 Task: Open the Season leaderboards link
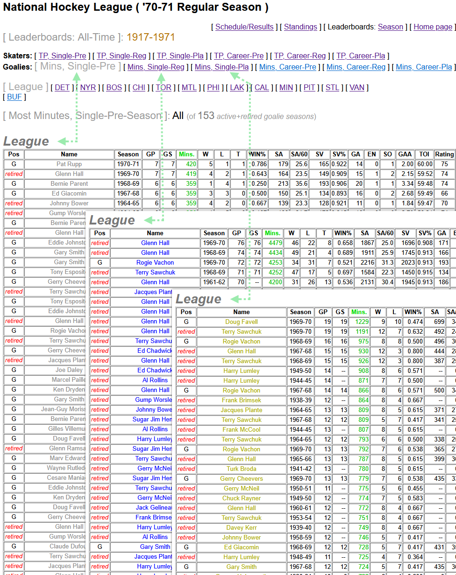[391, 27]
